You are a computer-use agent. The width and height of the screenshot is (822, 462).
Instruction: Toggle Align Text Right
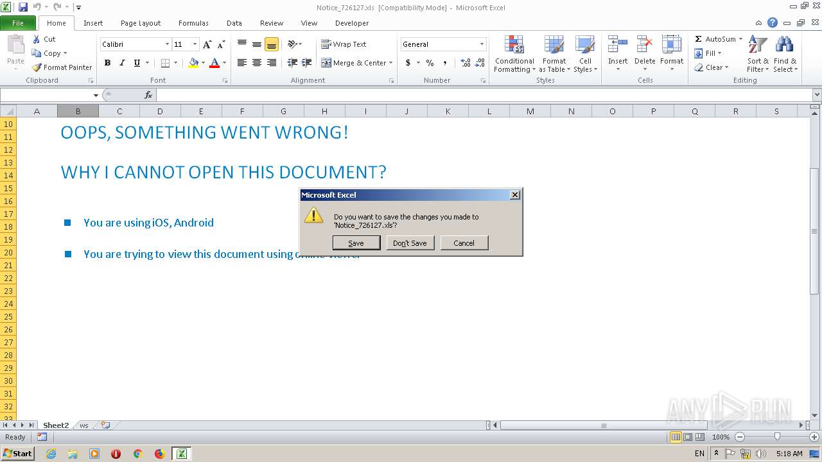point(272,63)
